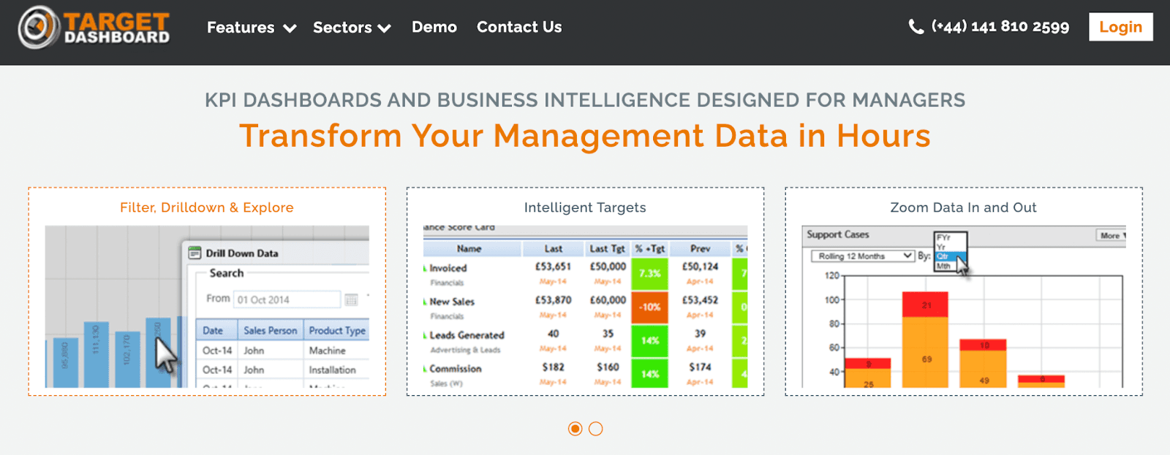Click the (+44) 141 810 2599 phone number
Viewport: 1170px width, 455px height.
[1000, 27]
